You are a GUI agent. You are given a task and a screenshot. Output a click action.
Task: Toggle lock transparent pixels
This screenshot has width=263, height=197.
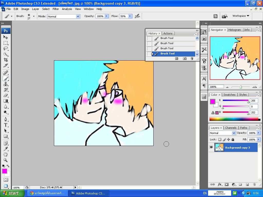click(x=220, y=139)
